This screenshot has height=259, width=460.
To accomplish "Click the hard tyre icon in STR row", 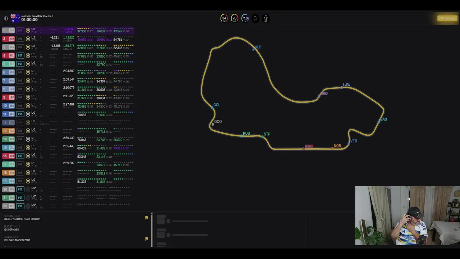I will coord(28,139).
